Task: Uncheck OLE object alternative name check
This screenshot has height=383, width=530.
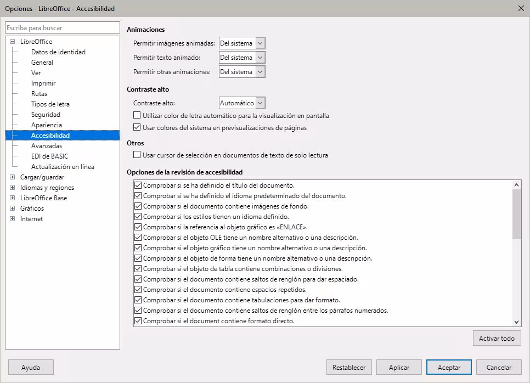Action: [x=138, y=238]
